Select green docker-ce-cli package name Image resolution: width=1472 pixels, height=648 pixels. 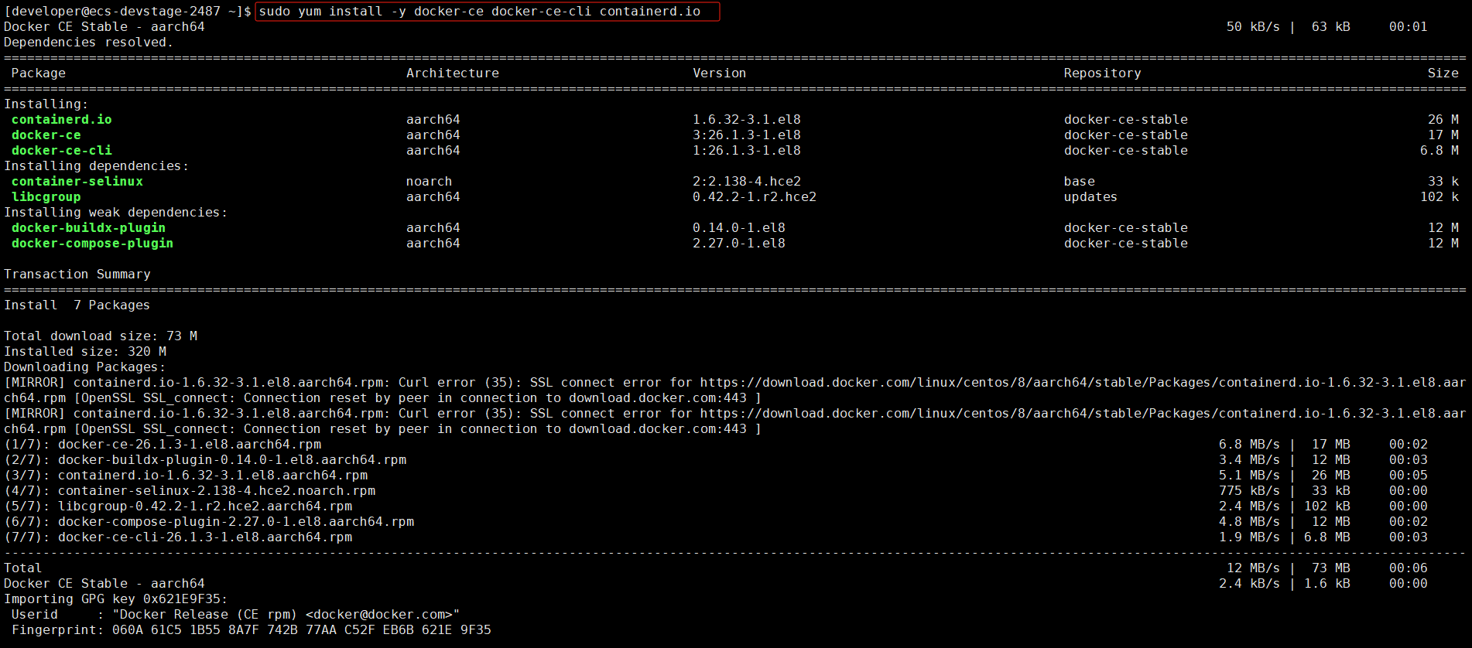pyautogui.click(x=62, y=151)
